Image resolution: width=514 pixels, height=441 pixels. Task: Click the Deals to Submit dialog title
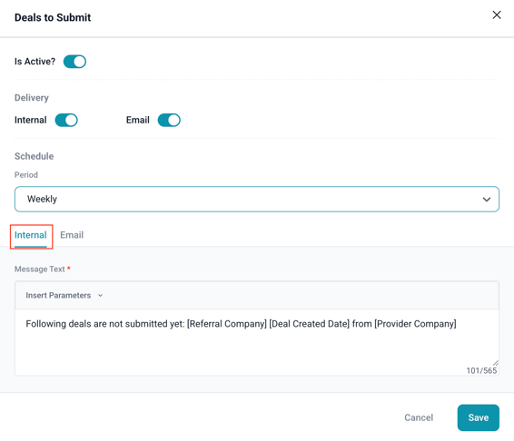click(53, 17)
